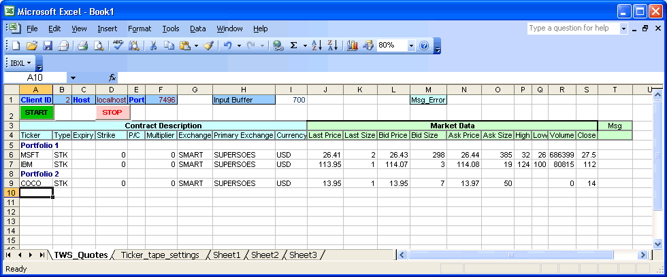Viewport: 667px width, 277px height.
Task: Select the Msg_Error cell
Action: (428, 100)
